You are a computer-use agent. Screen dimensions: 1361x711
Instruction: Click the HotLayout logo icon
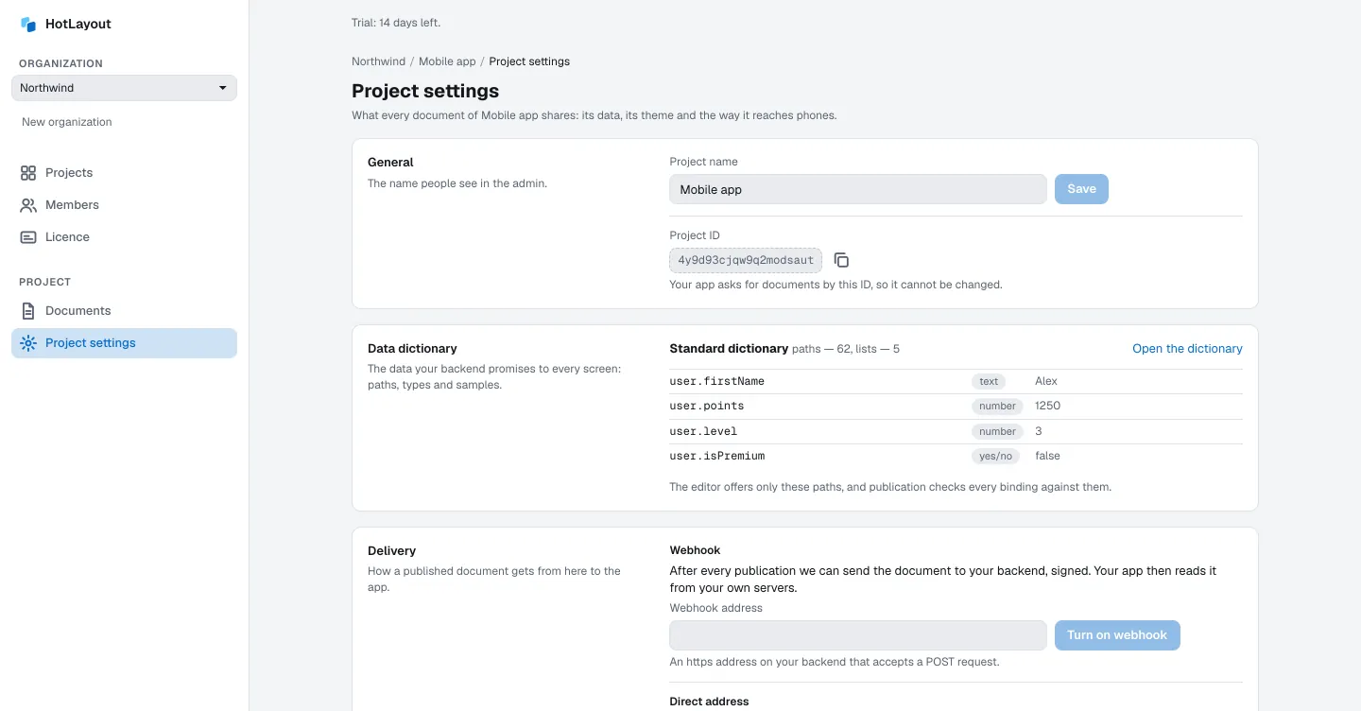tap(28, 25)
